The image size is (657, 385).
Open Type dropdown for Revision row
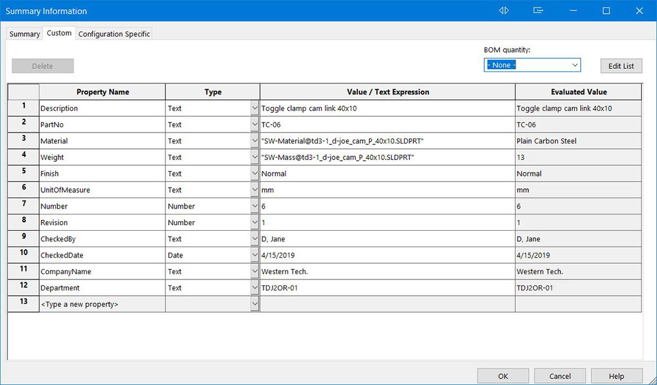[x=255, y=222]
